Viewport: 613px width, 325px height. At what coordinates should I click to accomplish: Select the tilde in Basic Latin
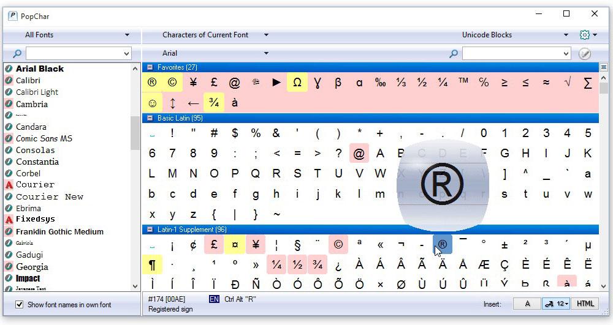click(x=276, y=214)
